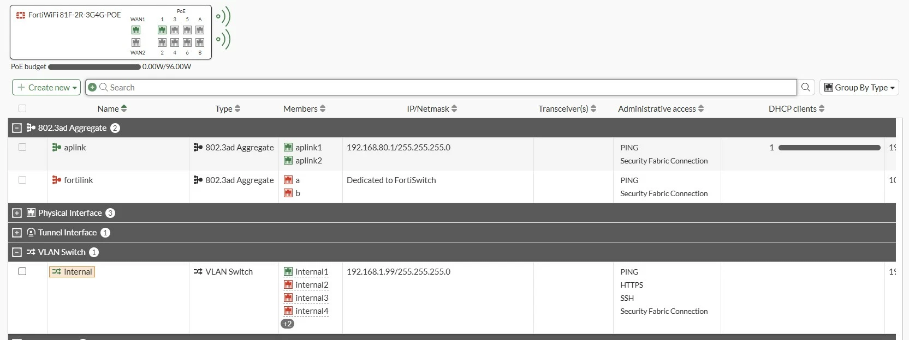The height and width of the screenshot is (340, 909).
Task: Click the lower WiFi radio signal icon
Action: click(223, 39)
